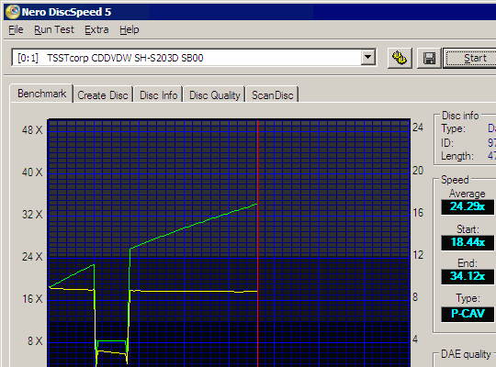Switch to the Disc Quality tab
This screenshot has height=367, width=496.
(214, 95)
